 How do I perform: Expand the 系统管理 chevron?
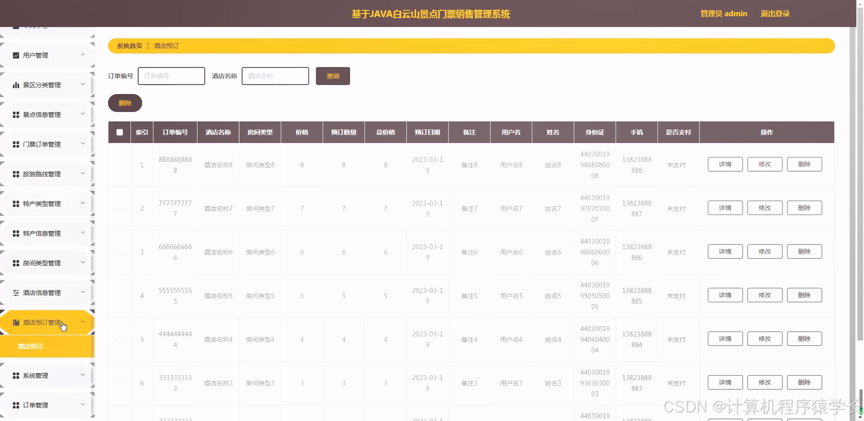83,375
